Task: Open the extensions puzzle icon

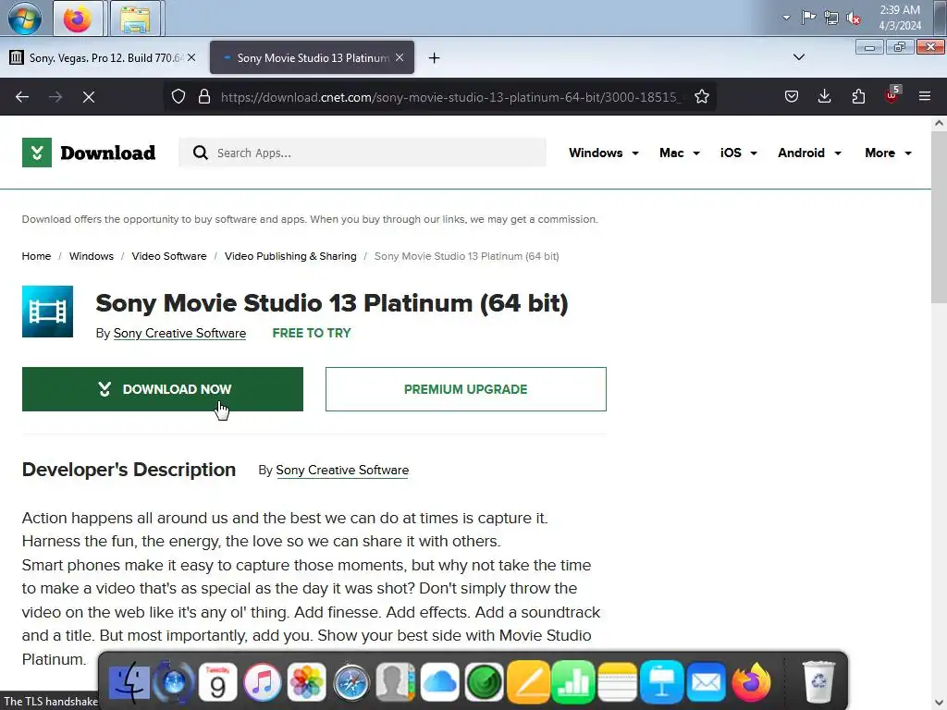Action: tap(858, 96)
